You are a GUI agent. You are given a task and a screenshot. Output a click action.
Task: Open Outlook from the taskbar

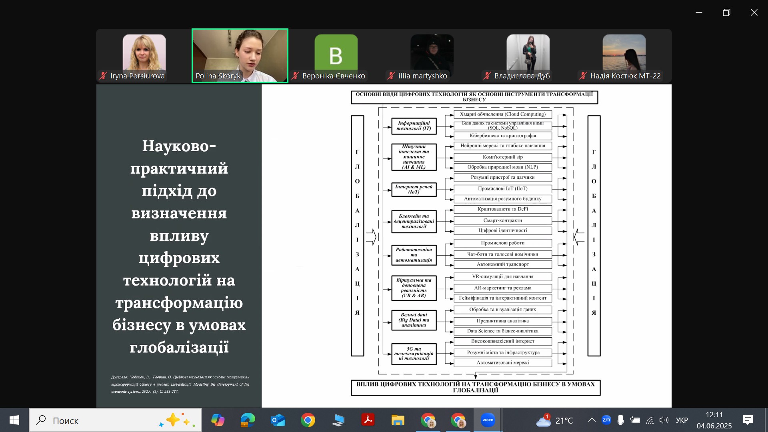tap(278, 420)
